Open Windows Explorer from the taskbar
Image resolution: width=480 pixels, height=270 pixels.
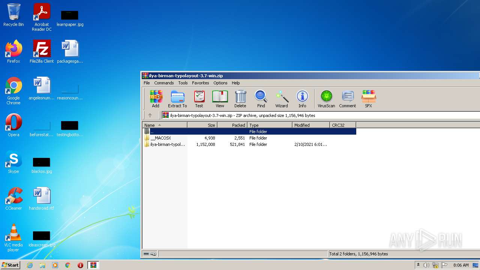(x=42, y=265)
